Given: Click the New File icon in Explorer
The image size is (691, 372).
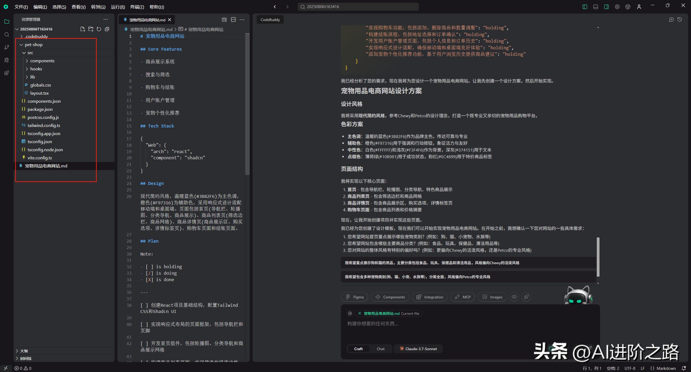Looking at the screenshot, I should tap(83, 29).
